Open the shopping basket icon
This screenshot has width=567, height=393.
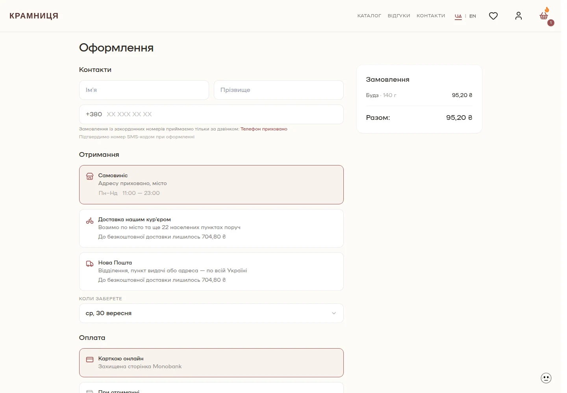[544, 16]
